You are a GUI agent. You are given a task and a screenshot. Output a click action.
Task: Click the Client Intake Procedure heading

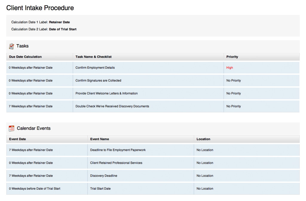pyautogui.click(x=40, y=8)
